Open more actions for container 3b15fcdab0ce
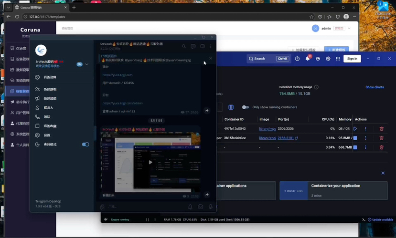The image size is (396, 238). coord(365,138)
